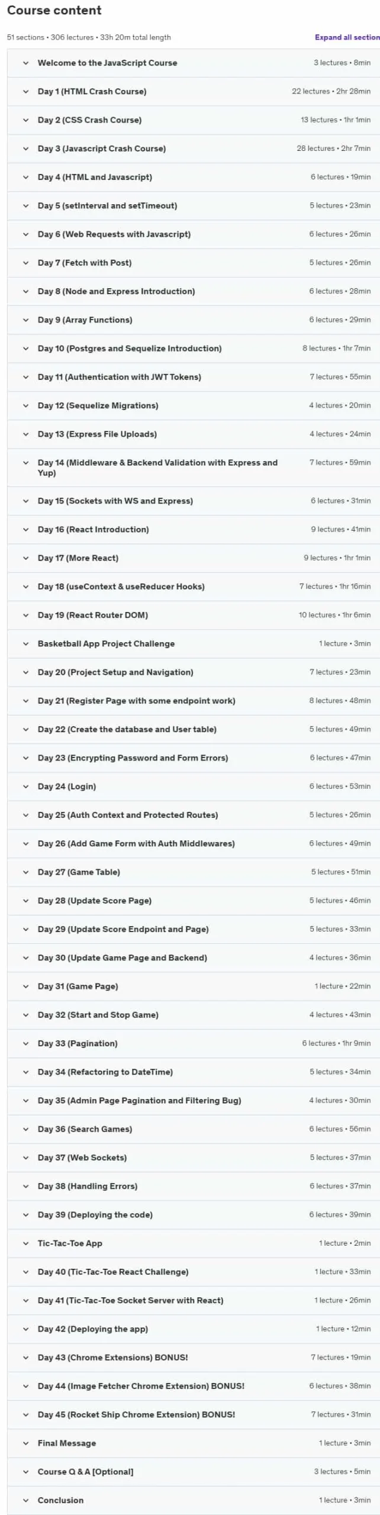
Task: Click chevron next to Tic-Tac-Toe App
Action: (x=25, y=1243)
